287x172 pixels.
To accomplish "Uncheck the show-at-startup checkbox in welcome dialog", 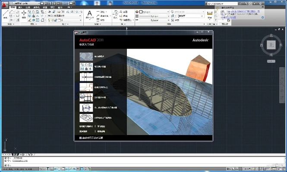I will tap(80, 138).
